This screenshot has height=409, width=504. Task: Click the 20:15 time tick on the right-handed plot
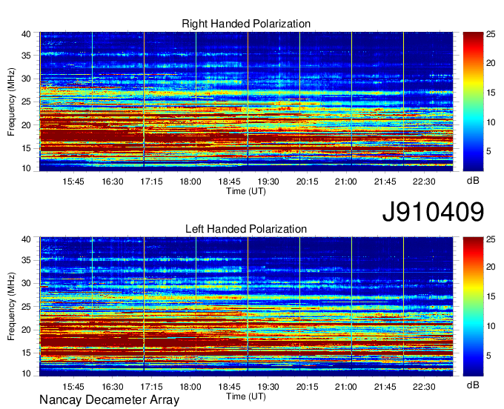click(x=308, y=182)
